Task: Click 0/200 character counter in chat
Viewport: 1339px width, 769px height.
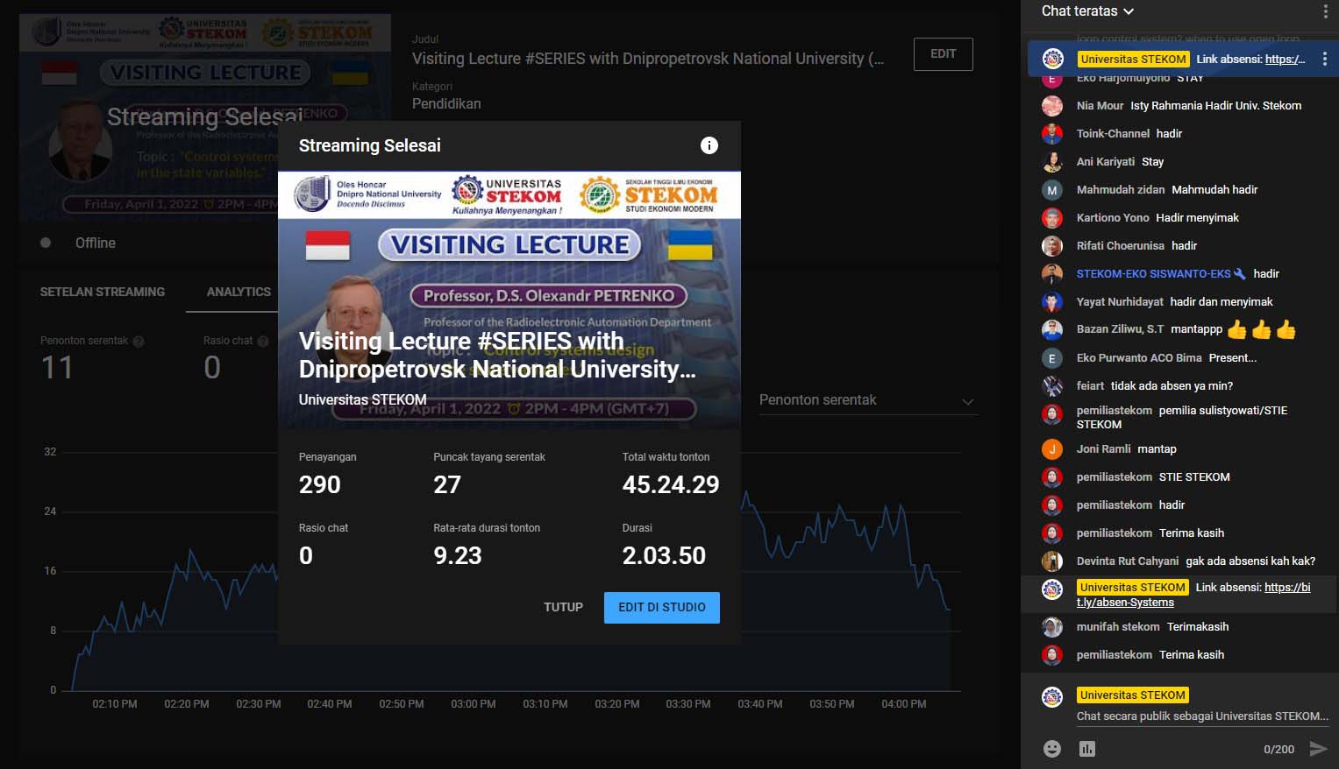Action: coord(1278,750)
